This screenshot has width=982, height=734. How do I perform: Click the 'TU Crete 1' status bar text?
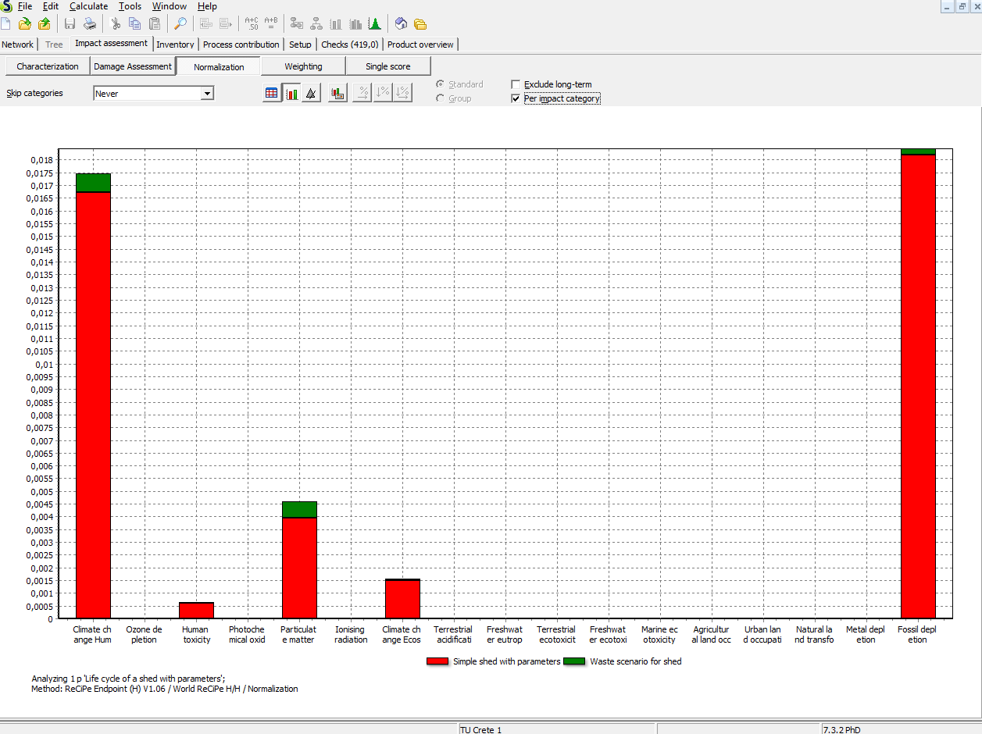(x=480, y=729)
